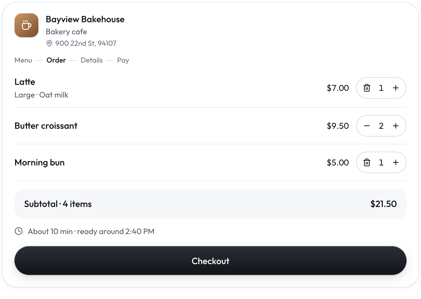Open the 900 22nd St address

86,43
